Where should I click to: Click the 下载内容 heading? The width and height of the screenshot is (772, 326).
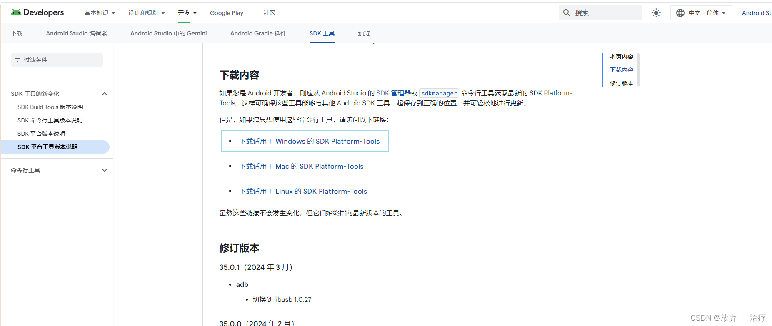point(240,75)
